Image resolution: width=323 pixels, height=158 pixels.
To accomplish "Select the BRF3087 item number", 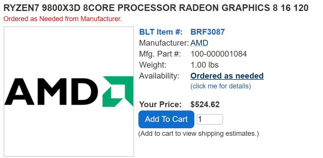I will (x=208, y=32).
